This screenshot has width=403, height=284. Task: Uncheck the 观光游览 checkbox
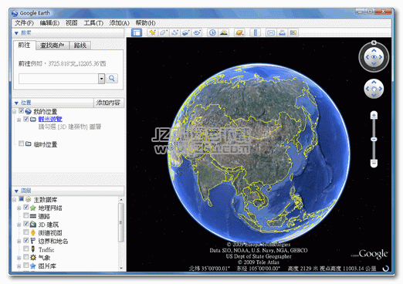[x=26, y=119]
